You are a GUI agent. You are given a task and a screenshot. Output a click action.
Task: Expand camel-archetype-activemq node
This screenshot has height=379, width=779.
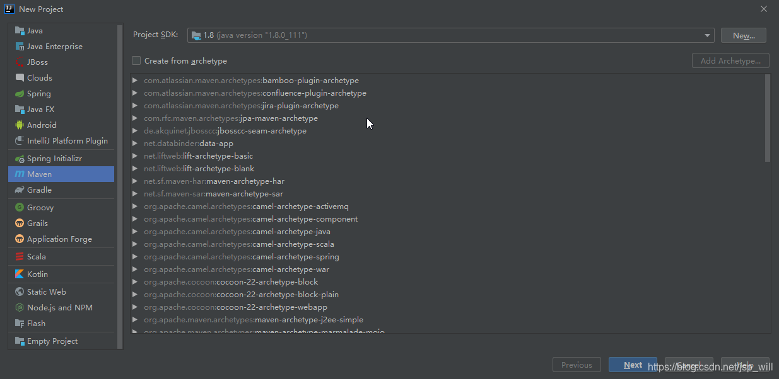coord(135,206)
